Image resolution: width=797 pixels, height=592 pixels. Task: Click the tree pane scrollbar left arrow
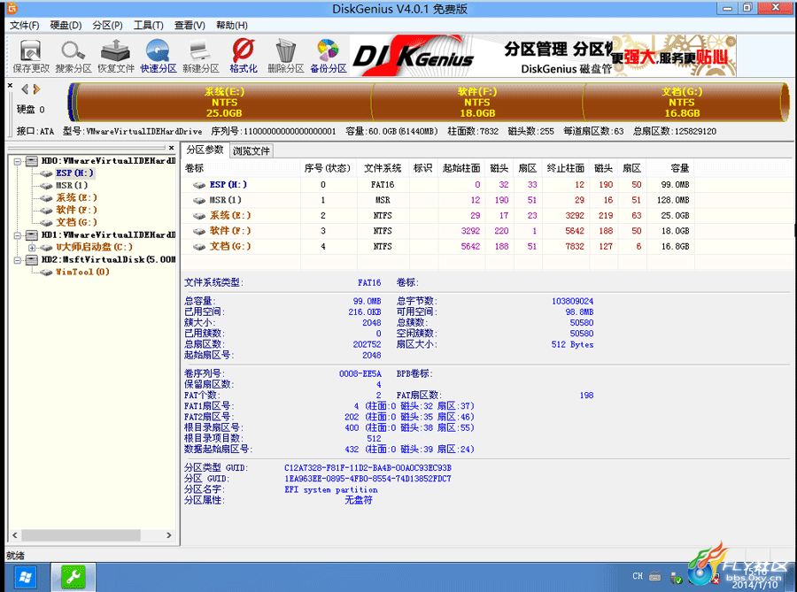15,535
